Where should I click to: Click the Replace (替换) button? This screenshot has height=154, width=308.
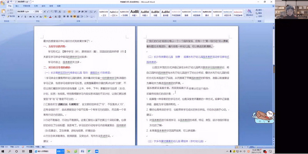260,14
